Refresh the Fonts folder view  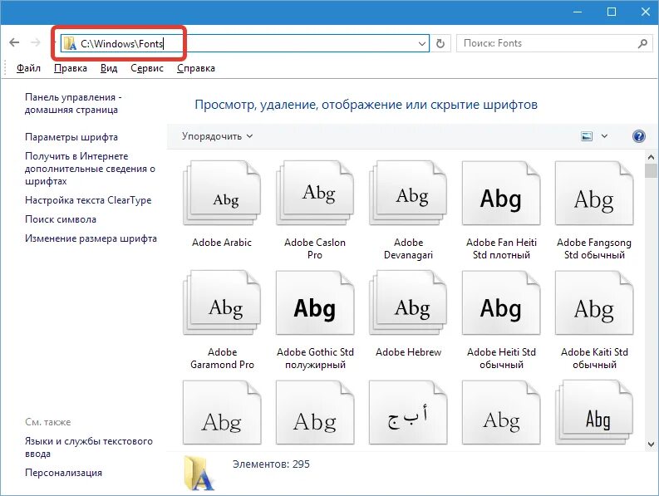(440, 43)
